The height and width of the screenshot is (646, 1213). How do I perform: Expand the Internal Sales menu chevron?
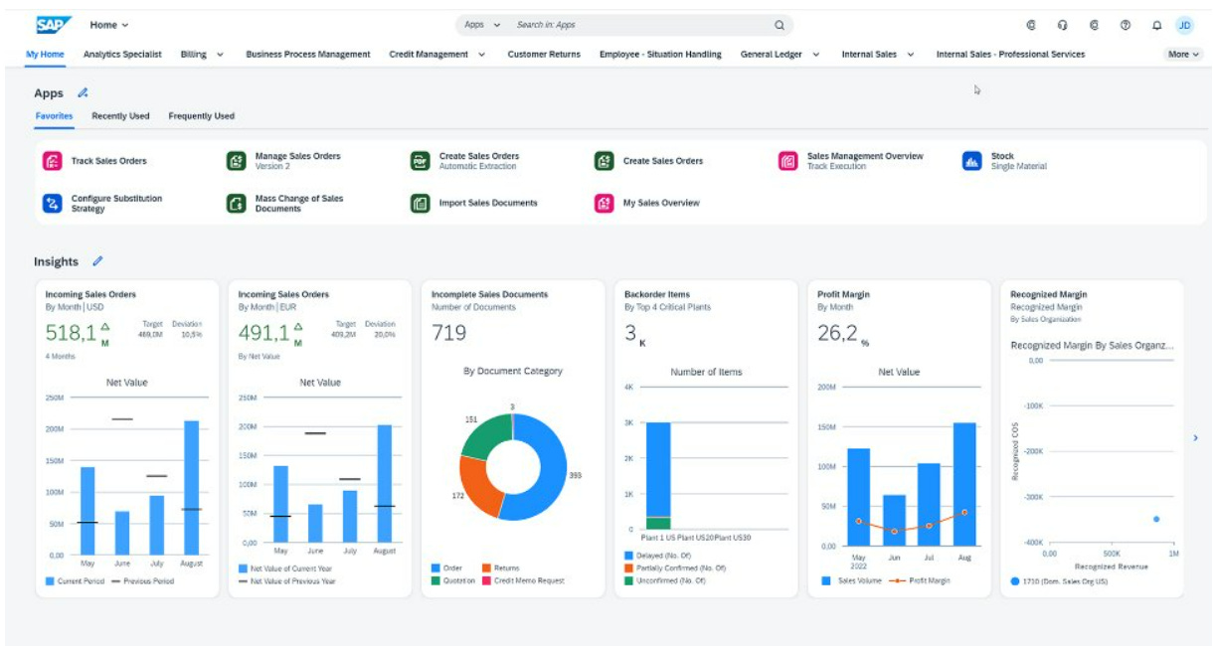pyautogui.click(x=910, y=55)
